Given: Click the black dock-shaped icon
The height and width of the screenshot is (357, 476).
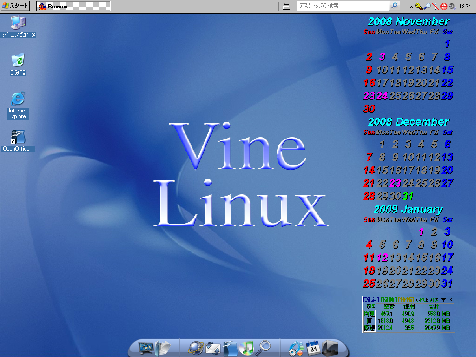Looking at the screenshot, I should (330, 348).
